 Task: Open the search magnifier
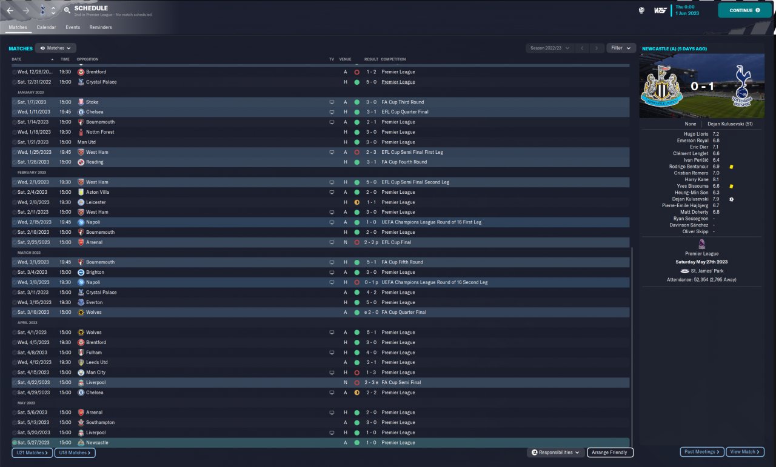click(67, 10)
